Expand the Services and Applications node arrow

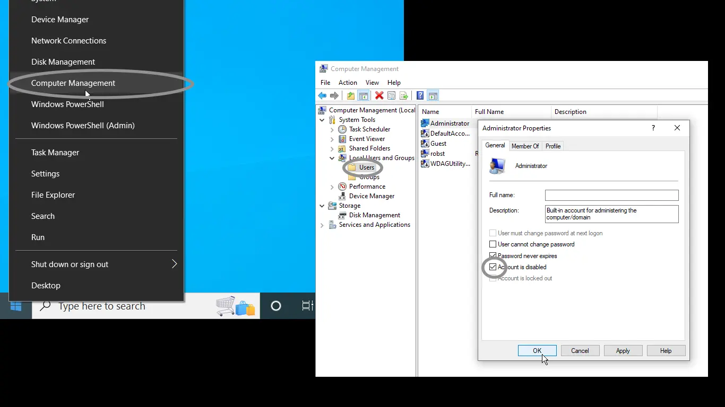tap(322, 225)
